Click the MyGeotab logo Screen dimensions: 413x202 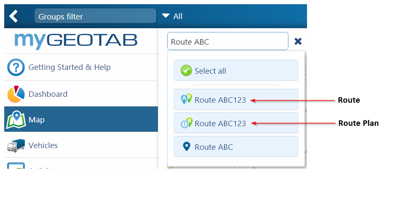click(76, 40)
